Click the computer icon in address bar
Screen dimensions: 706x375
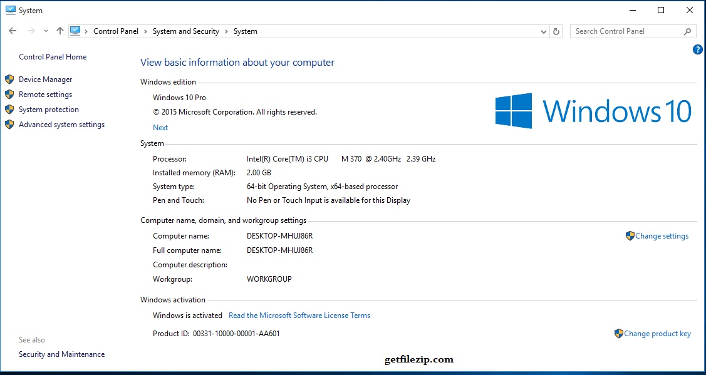(x=75, y=31)
